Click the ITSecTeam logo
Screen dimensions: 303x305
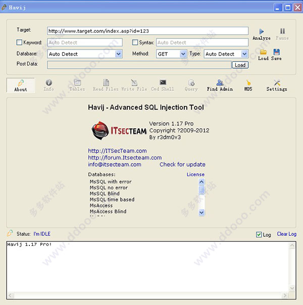click(119, 130)
